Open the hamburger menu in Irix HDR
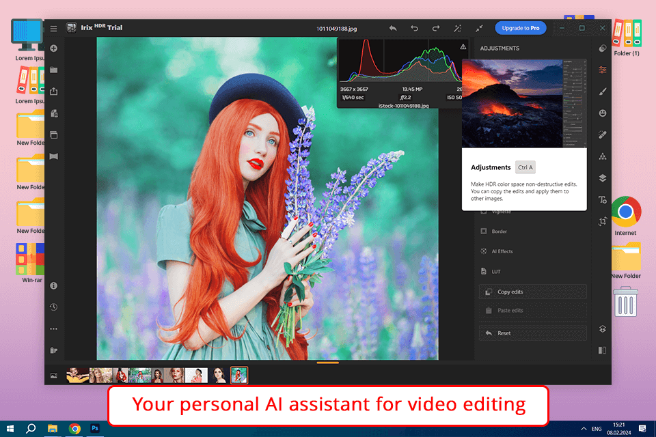The image size is (656, 437). pyautogui.click(x=53, y=29)
